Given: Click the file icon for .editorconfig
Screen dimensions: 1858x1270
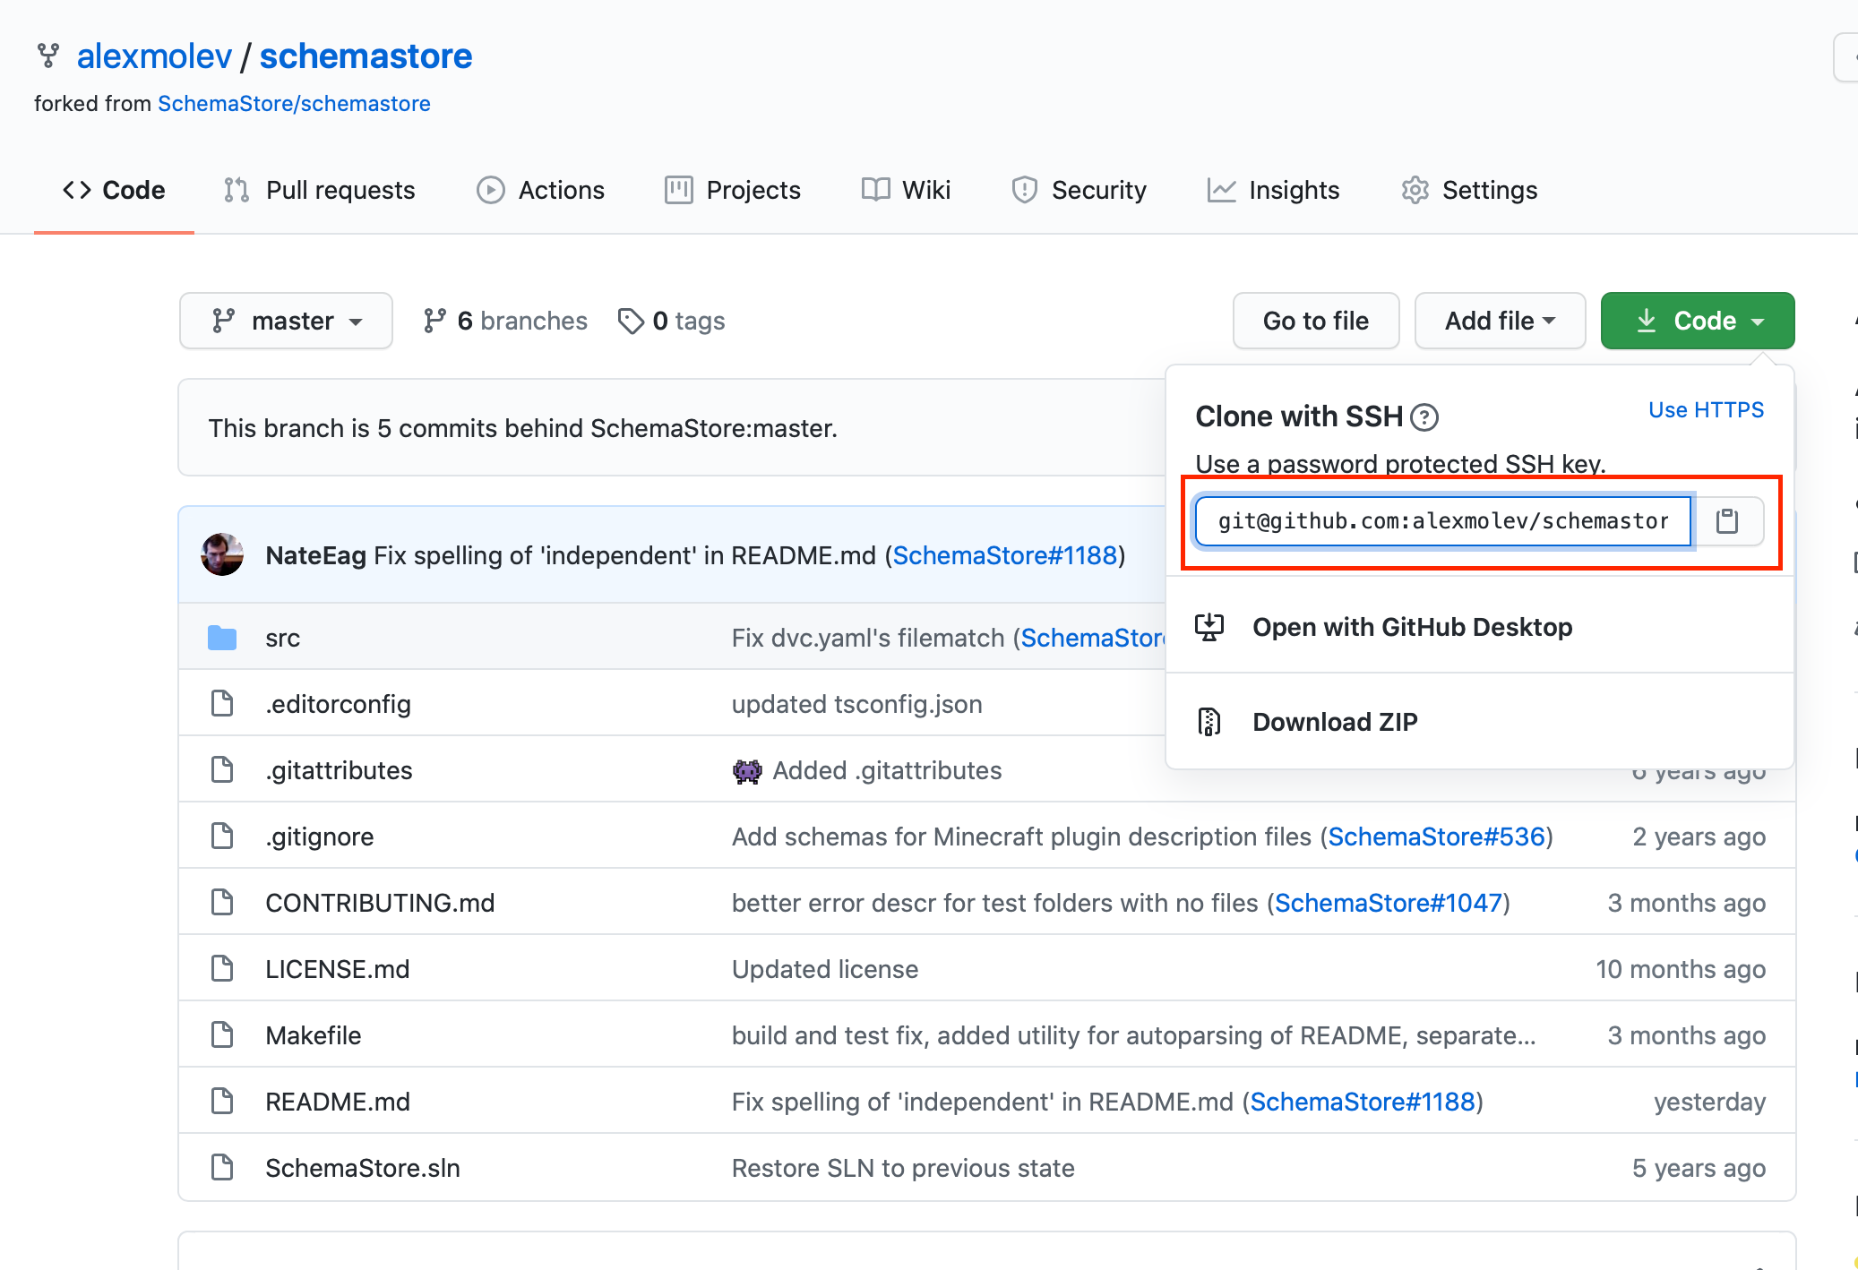Looking at the screenshot, I should 222,704.
